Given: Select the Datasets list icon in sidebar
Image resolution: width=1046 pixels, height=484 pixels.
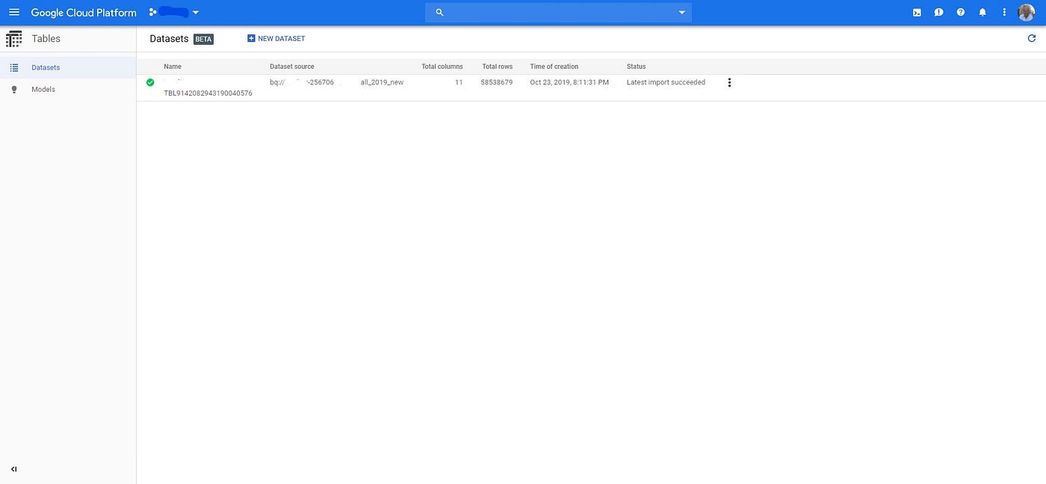Looking at the screenshot, I should point(13,67).
